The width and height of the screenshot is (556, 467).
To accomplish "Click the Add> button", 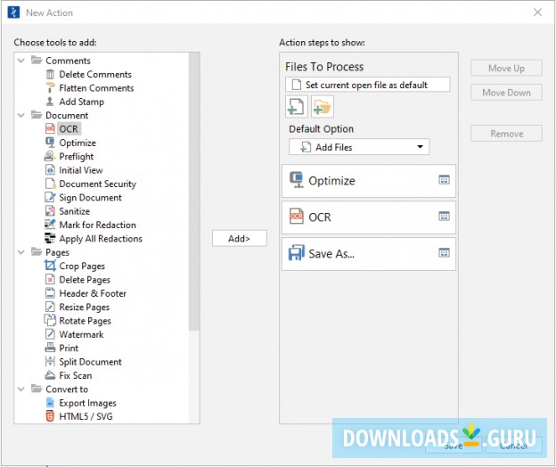I will pos(240,238).
